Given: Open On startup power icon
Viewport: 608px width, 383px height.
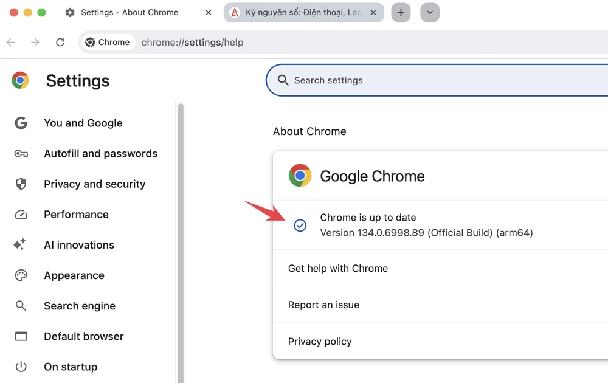Looking at the screenshot, I should (x=21, y=367).
